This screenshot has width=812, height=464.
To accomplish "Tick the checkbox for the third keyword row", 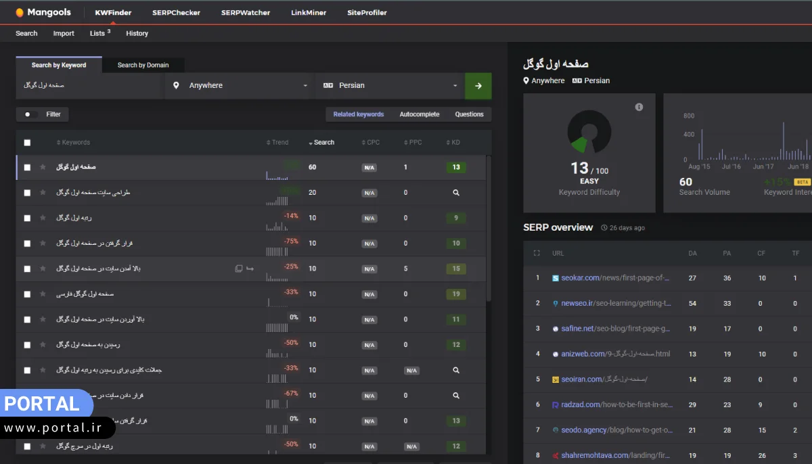I will coord(27,218).
